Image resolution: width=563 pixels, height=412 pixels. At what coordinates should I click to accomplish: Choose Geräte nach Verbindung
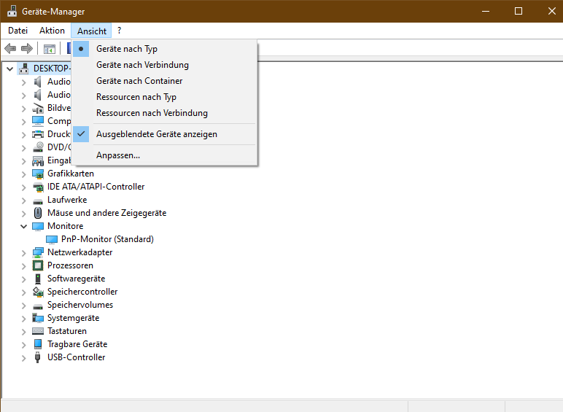[x=165, y=65]
